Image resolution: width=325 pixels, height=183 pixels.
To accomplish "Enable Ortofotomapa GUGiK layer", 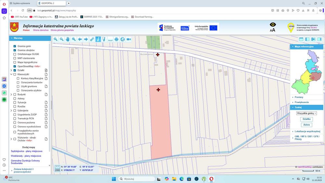I will tap(15, 54).
